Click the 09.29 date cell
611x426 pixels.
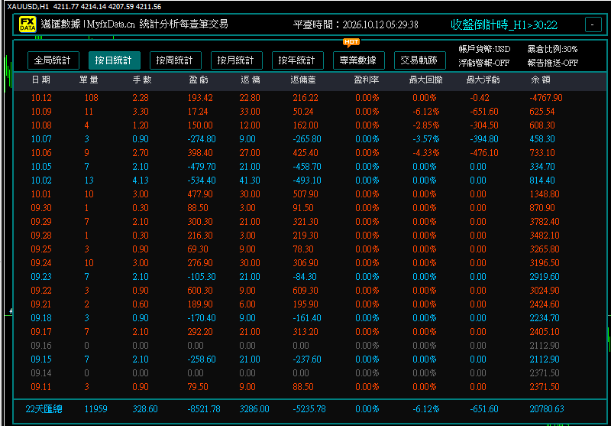tap(41, 222)
